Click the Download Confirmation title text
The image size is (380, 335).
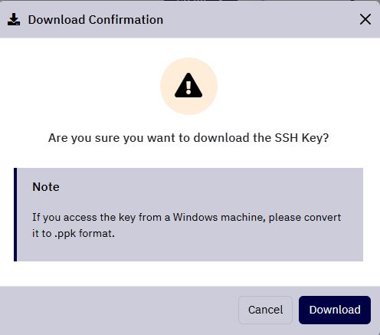click(x=96, y=20)
